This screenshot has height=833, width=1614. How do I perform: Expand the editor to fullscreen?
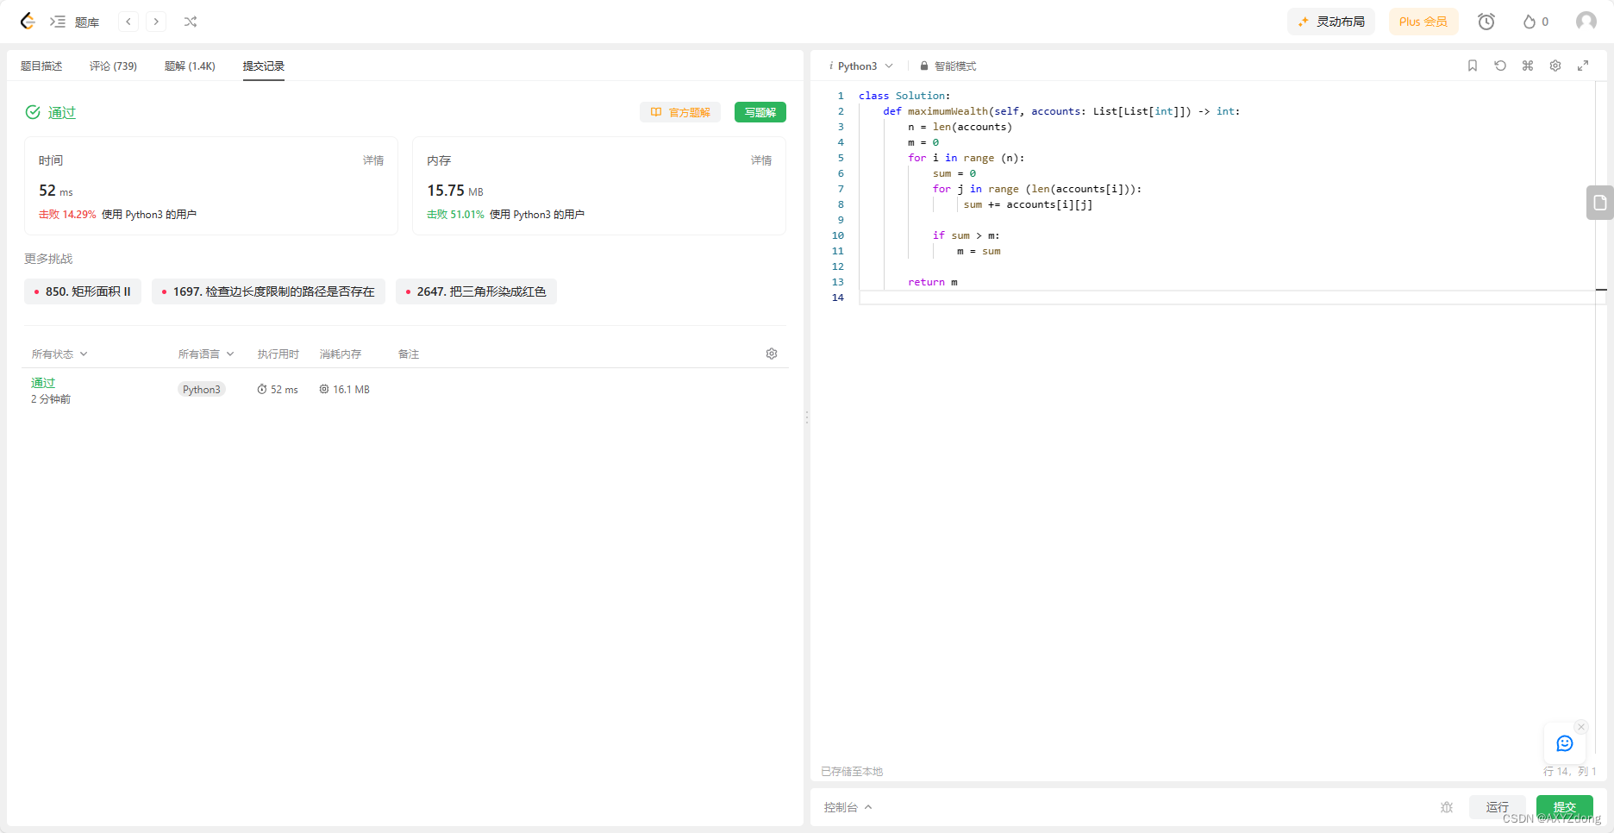click(x=1583, y=66)
